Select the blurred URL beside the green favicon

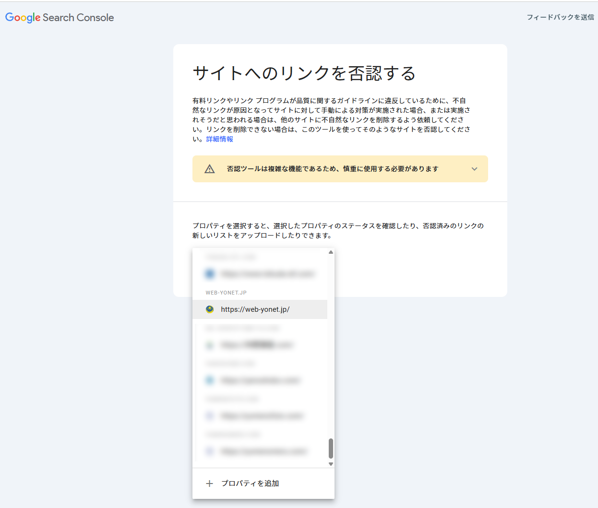click(x=256, y=345)
